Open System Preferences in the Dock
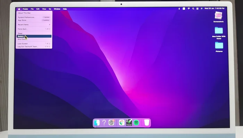Screen dimensions: 243x138 tap(111, 123)
